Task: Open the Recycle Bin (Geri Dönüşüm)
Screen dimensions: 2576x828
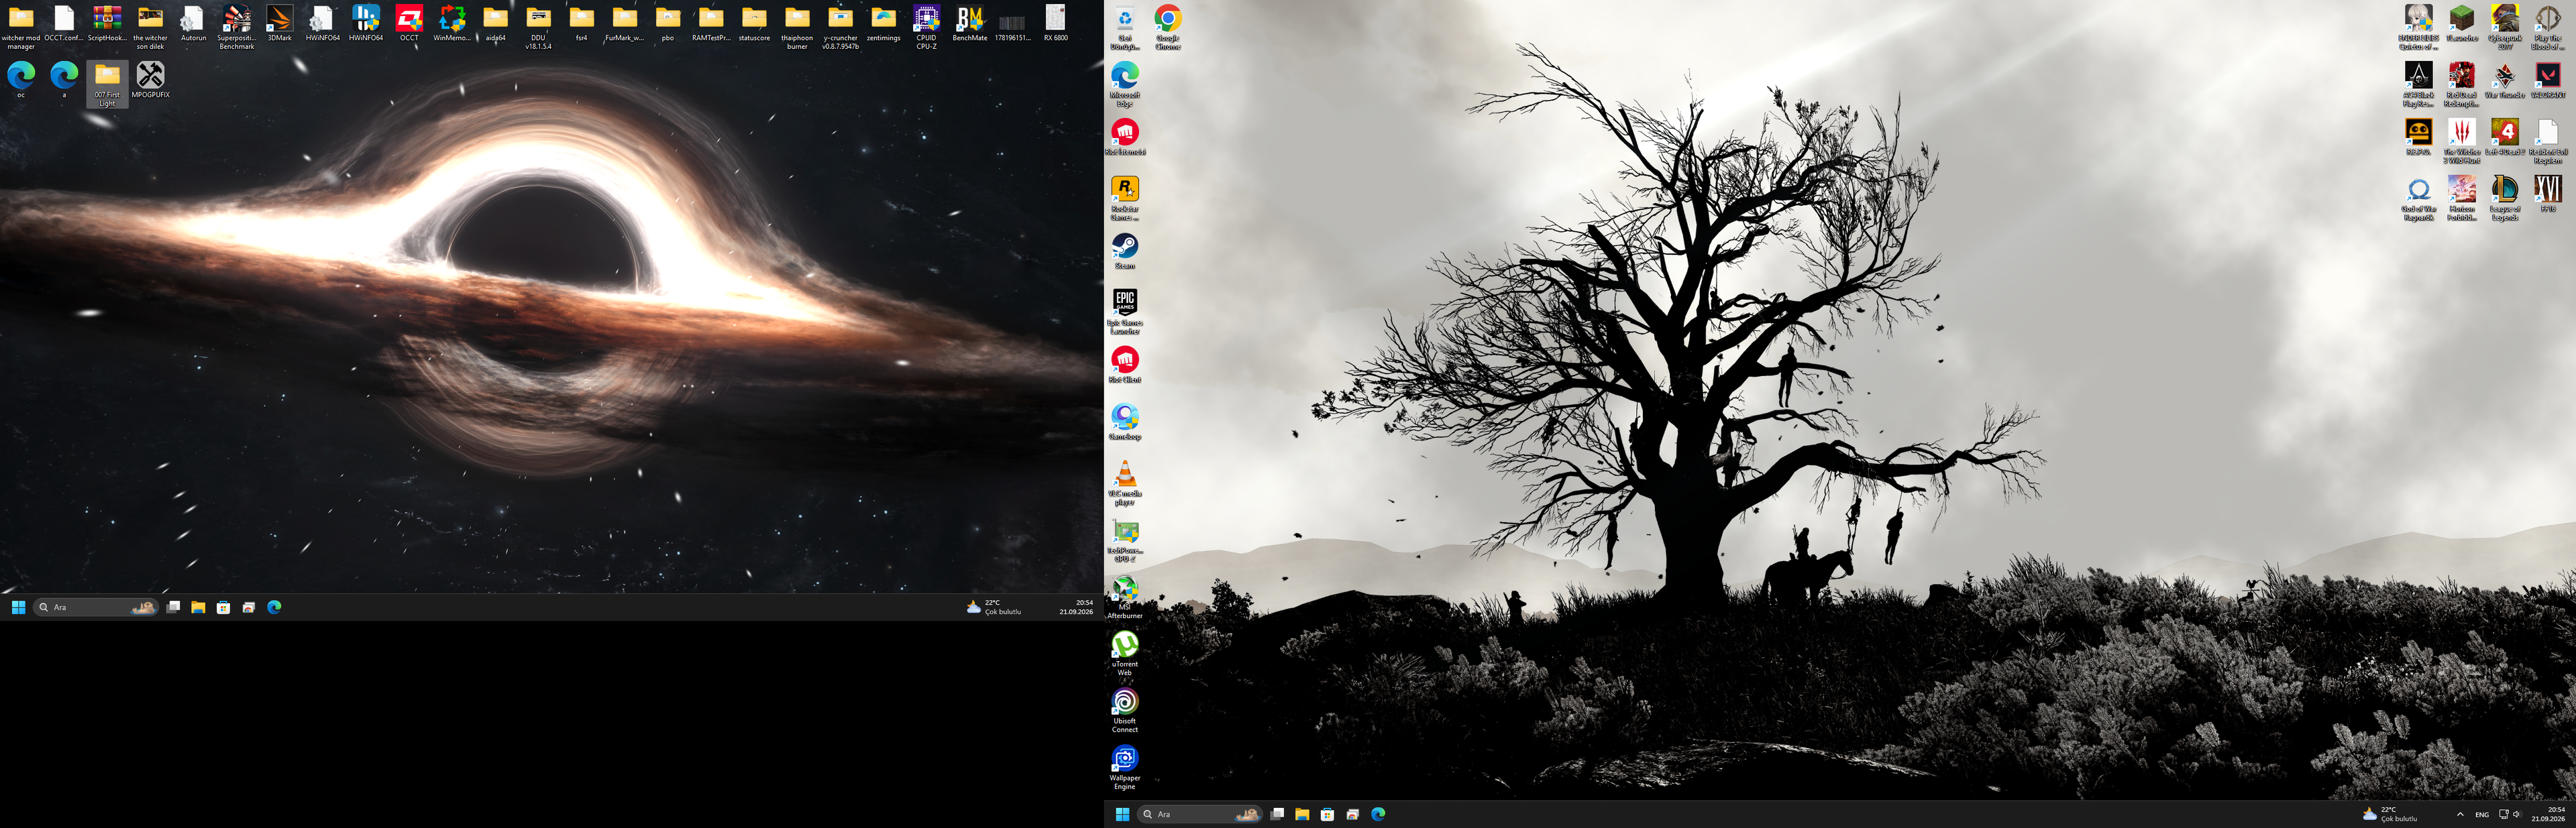Action: (1125, 27)
